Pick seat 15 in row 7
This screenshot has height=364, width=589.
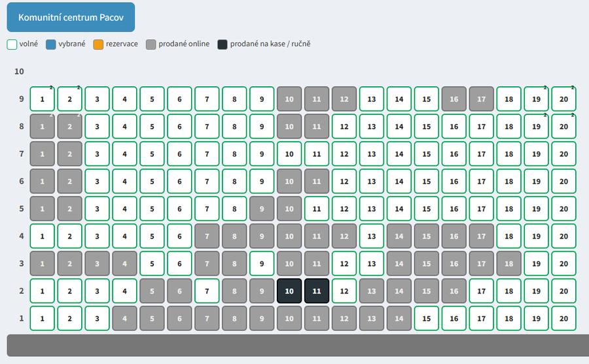click(426, 154)
